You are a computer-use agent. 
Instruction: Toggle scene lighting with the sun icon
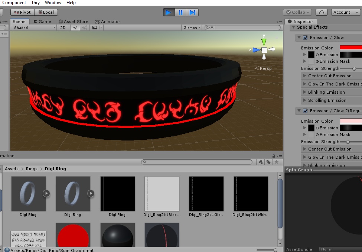pos(75,27)
